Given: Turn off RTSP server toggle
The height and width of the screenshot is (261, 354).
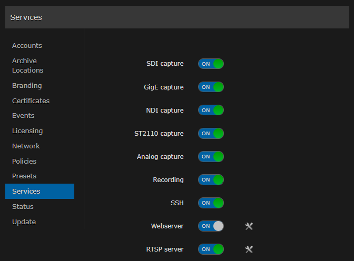Looking at the screenshot, I should click(211, 249).
